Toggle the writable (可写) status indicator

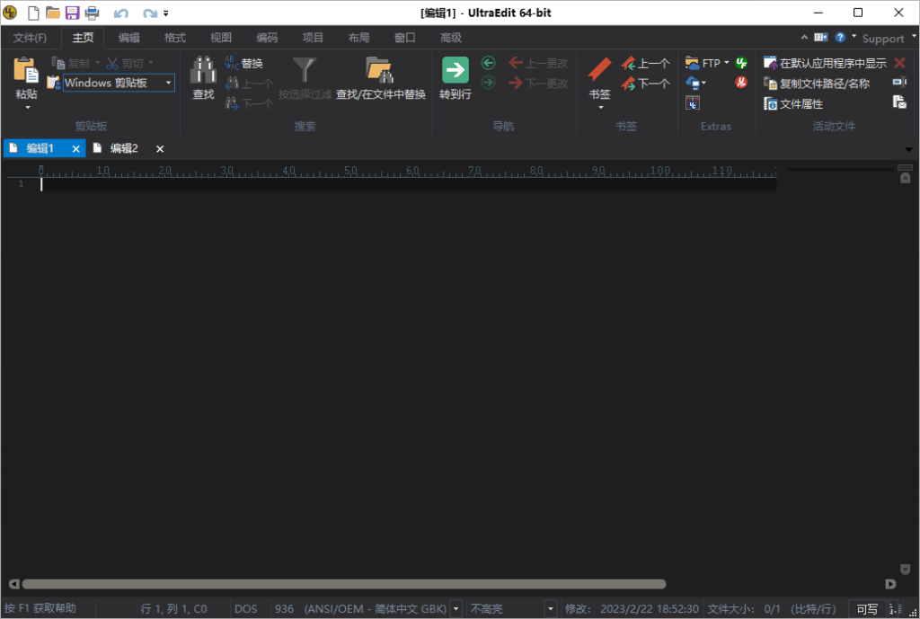(x=867, y=608)
